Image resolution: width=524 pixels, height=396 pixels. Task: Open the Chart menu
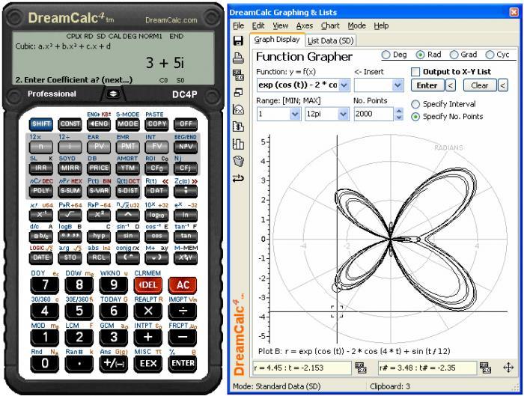tap(330, 25)
